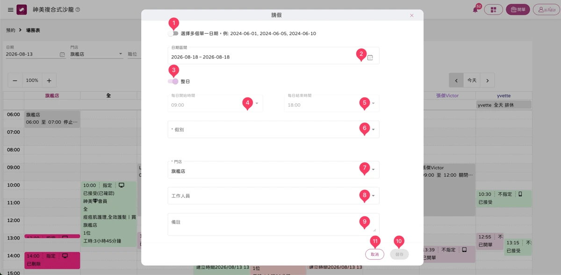Close the 請假 dialog with X
The height and width of the screenshot is (275, 561).
[412, 15]
